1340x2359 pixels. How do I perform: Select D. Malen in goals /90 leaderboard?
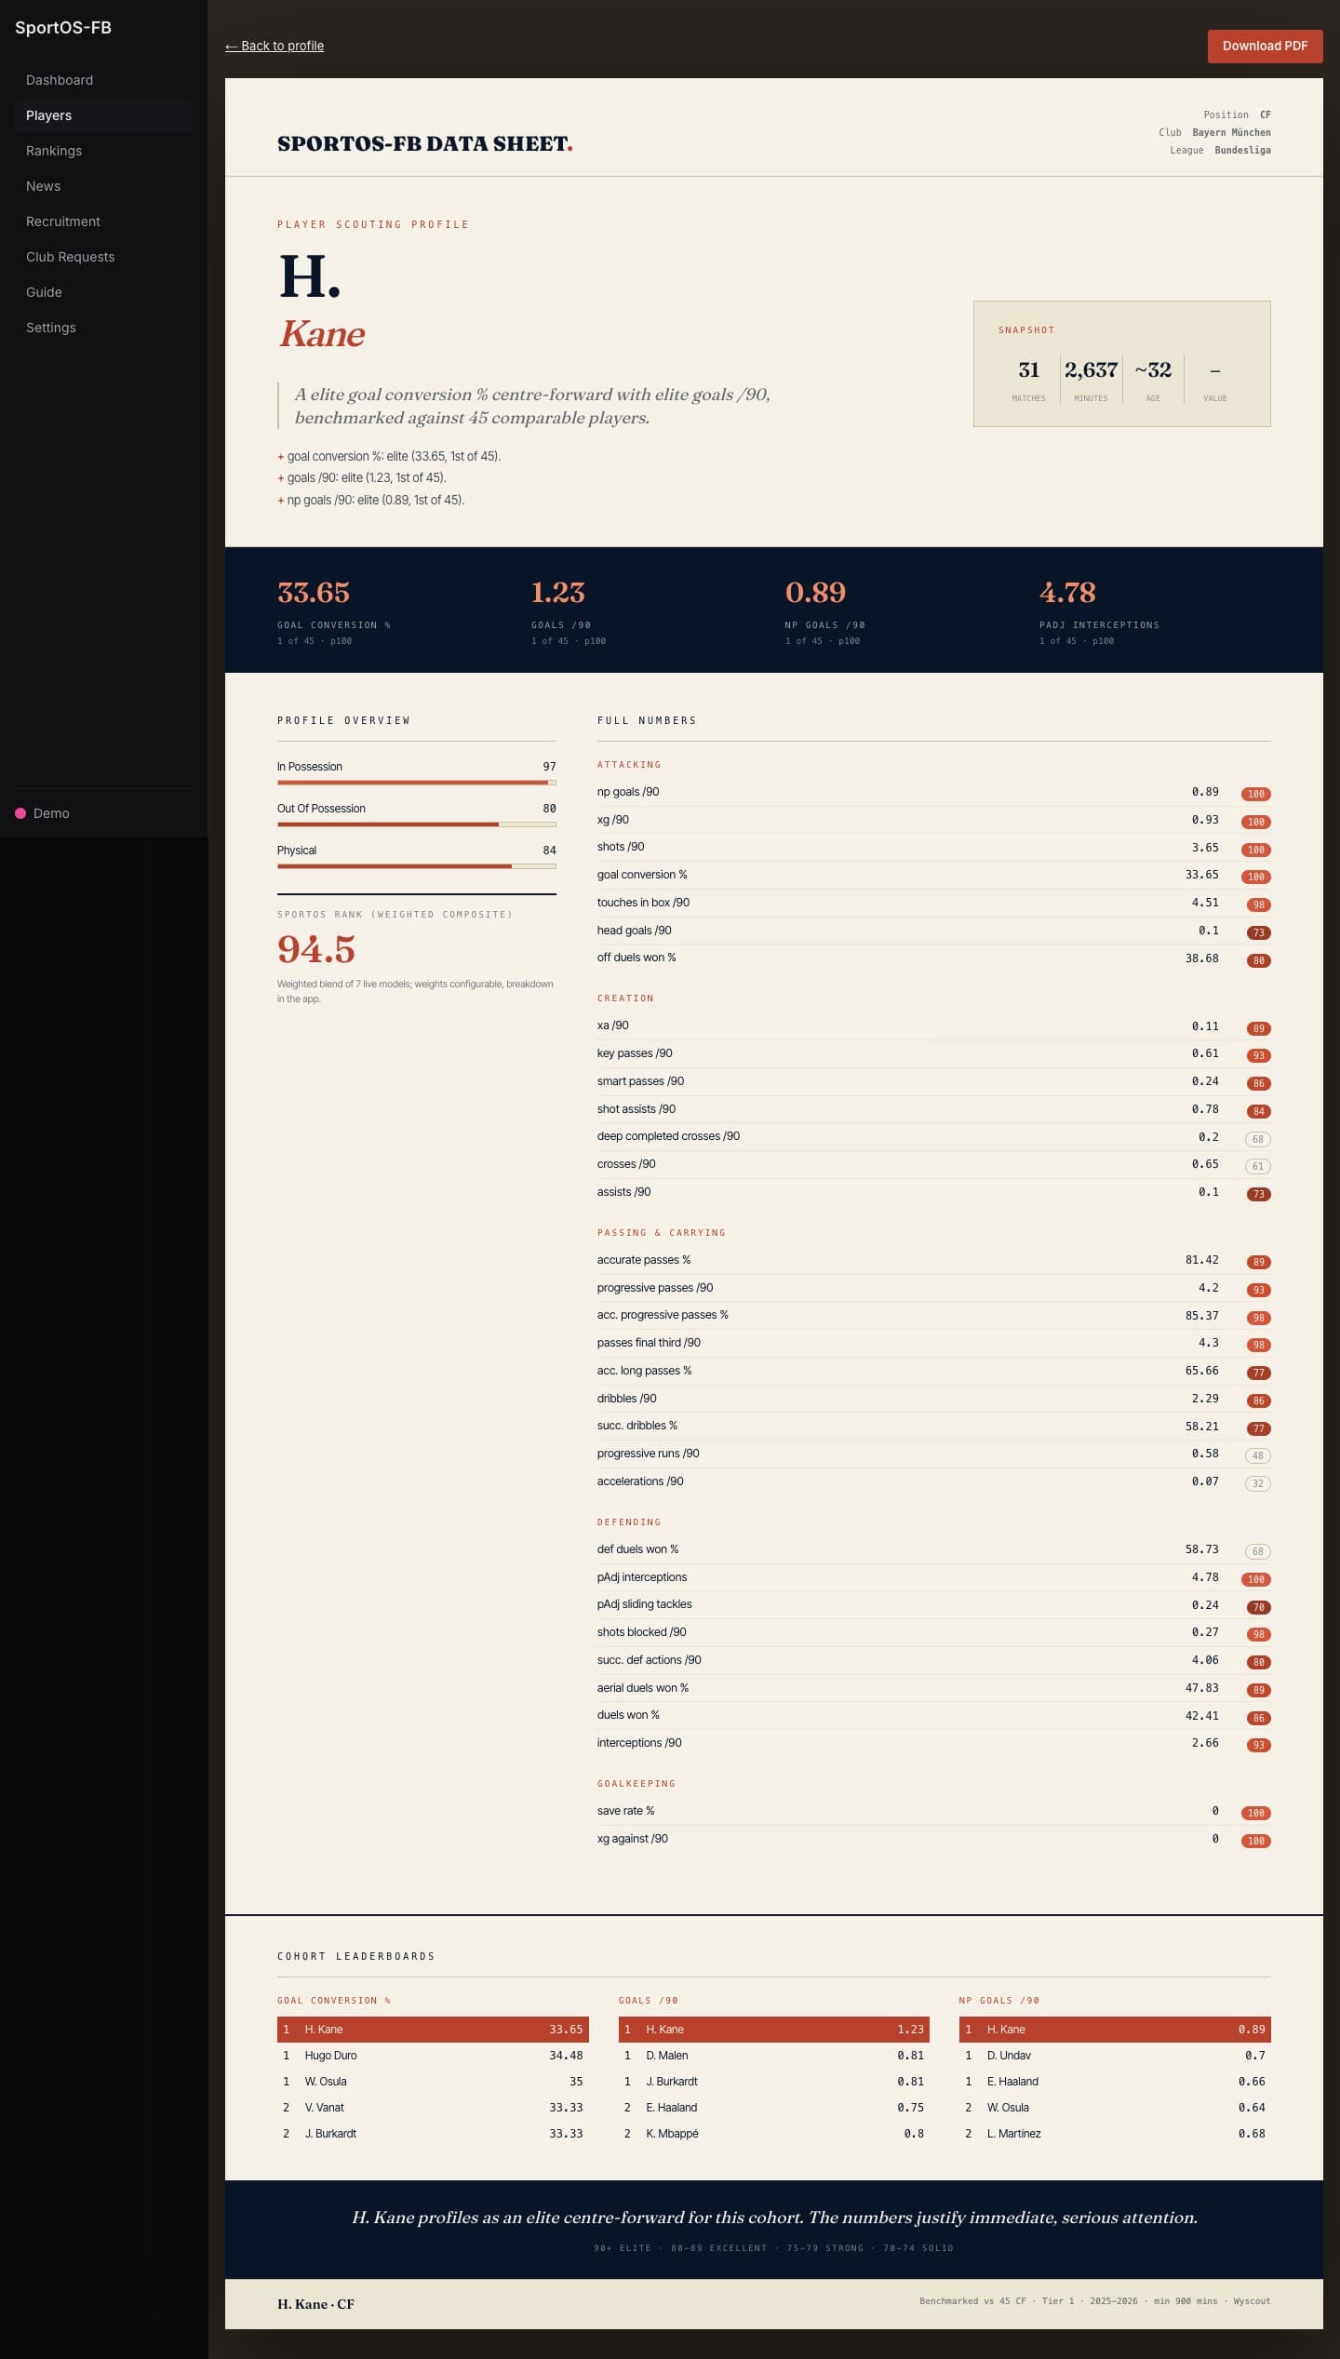pyautogui.click(x=774, y=2056)
